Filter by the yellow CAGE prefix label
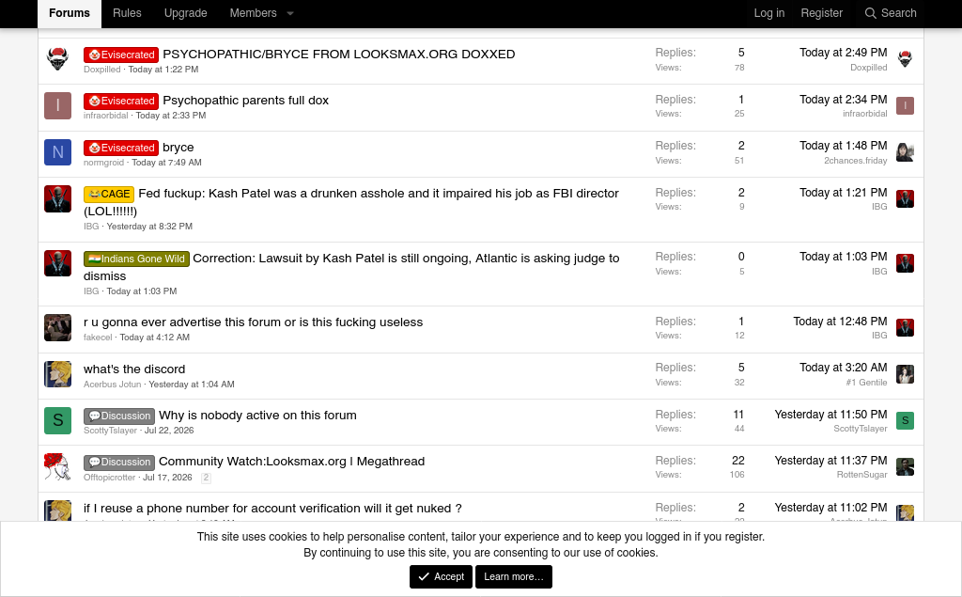The width and height of the screenshot is (962, 597). click(x=109, y=194)
